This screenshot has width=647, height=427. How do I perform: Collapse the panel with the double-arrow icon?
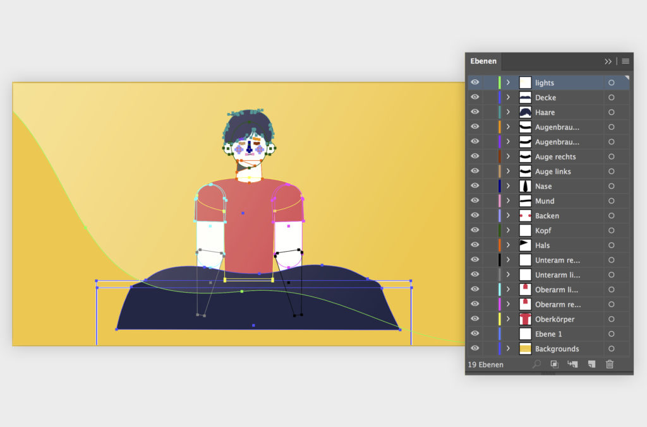coord(608,61)
